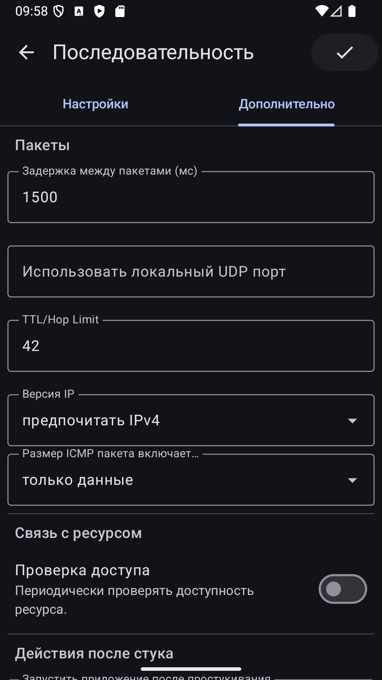Tap the Проверка доступа setting label
382x680 pixels.
pyautogui.click(x=82, y=571)
